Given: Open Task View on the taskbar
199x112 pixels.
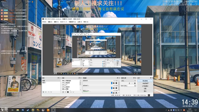Looking at the screenshot, I should tap(12, 110).
